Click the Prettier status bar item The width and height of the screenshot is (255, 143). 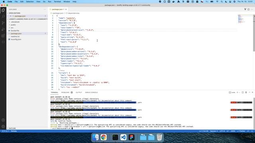click(241, 131)
